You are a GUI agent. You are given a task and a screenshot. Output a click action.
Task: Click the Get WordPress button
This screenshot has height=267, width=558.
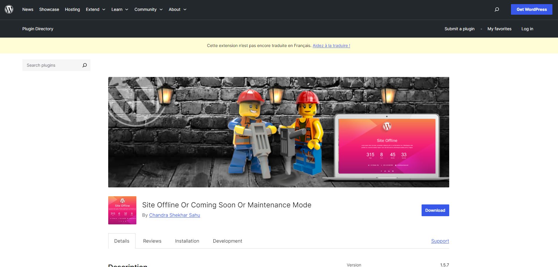click(x=532, y=9)
